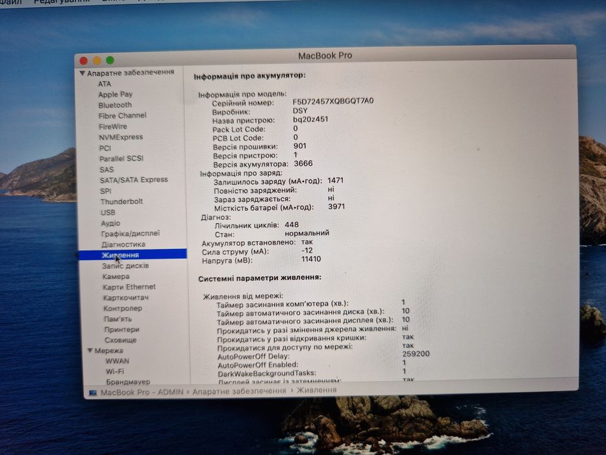This screenshot has height=455, width=606.
Task: Open the Діагностика entry
Action: pos(123,244)
